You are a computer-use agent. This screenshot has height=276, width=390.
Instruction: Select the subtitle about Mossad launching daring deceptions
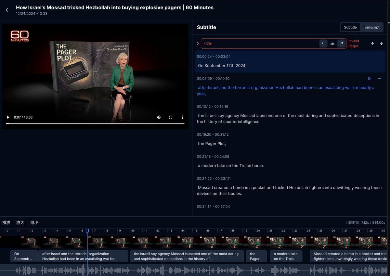point(288,119)
